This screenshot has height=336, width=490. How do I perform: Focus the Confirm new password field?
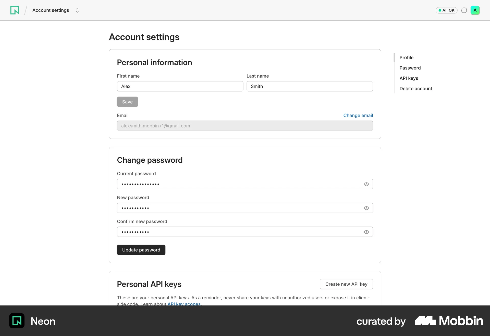[x=245, y=232]
